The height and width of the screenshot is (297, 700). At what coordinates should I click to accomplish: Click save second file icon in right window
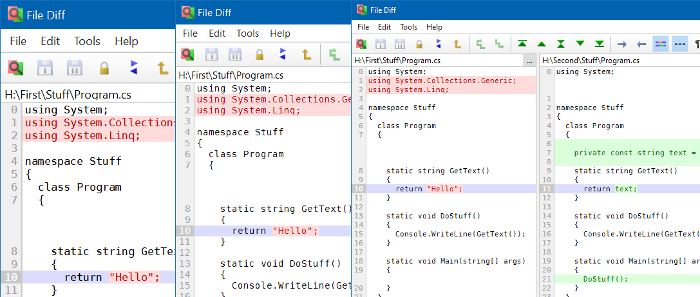click(399, 44)
